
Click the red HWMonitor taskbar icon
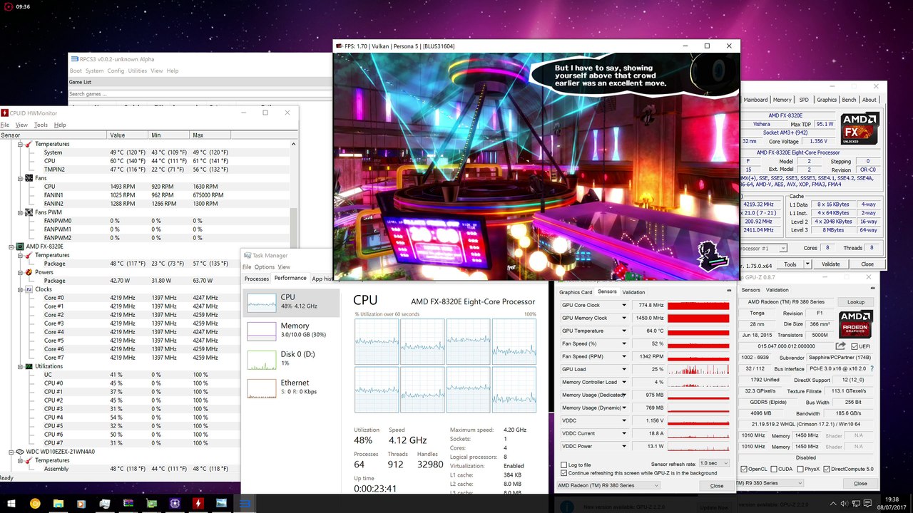point(198,503)
